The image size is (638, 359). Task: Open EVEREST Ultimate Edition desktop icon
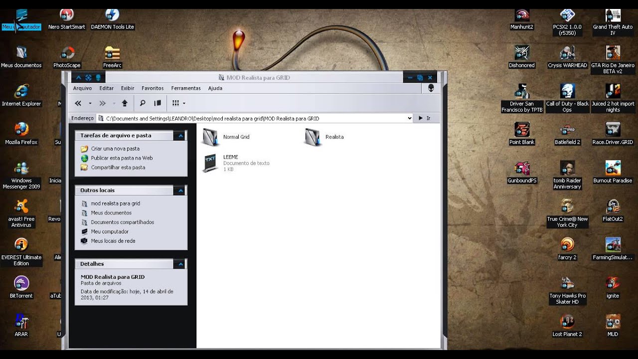(x=21, y=252)
